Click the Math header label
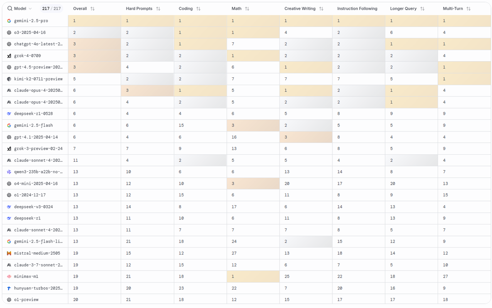Viewport: 492px width, 308px height. pyautogui.click(x=237, y=8)
